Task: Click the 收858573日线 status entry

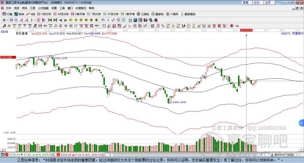Action: click(284, 155)
